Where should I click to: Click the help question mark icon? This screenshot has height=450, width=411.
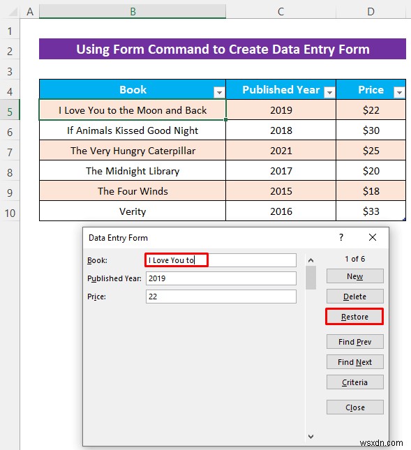click(x=341, y=237)
